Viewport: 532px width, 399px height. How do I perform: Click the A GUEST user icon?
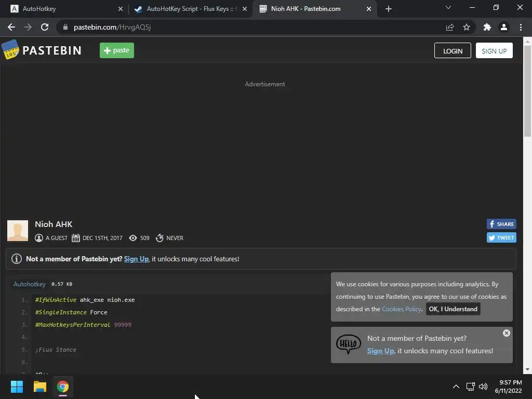point(39,238)
